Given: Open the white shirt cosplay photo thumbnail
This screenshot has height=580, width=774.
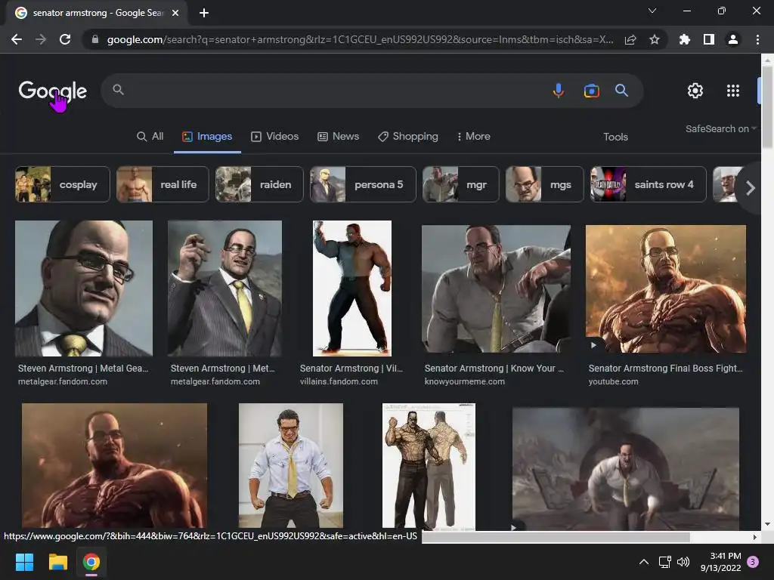Looking at the screenshot, I should point(291,465).
